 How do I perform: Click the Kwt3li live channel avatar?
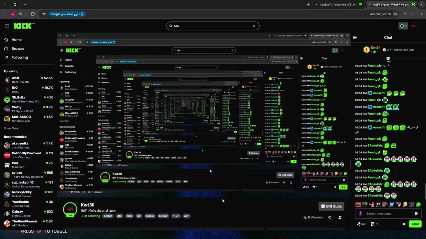click(x=70, y=210)
